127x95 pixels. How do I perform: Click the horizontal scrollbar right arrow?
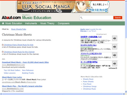(x=124, y=94)
